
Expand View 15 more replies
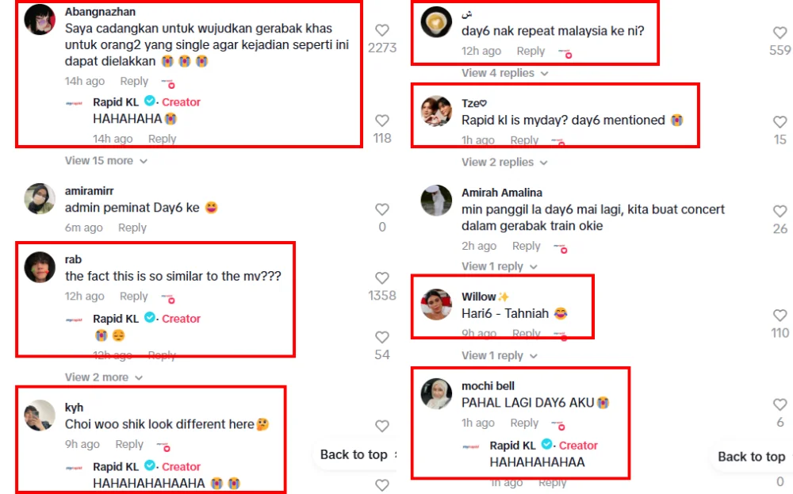pyautogui.click(x=105, y=161)
